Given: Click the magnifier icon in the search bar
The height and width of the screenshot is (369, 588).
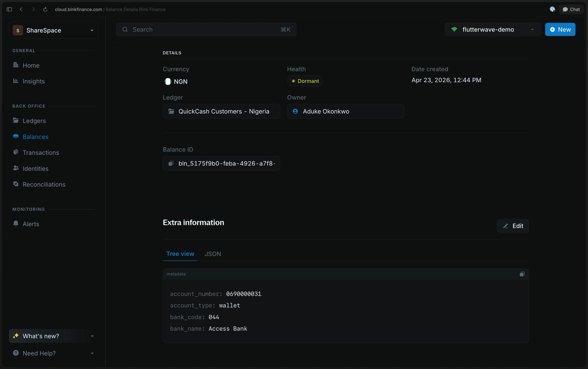Looking at the screenshot, I should point(125,29).
